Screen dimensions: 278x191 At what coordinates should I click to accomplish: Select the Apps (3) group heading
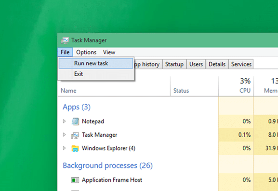pos(77,107)
